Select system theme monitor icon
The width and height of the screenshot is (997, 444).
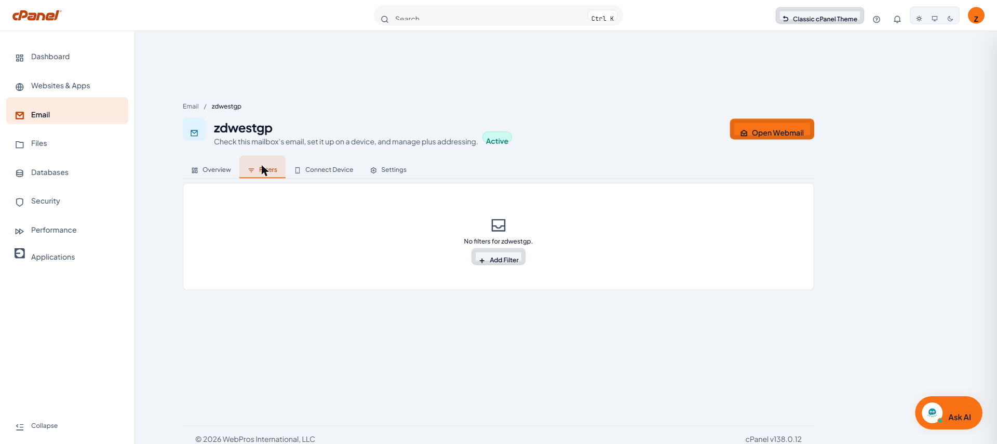[935, 19]
